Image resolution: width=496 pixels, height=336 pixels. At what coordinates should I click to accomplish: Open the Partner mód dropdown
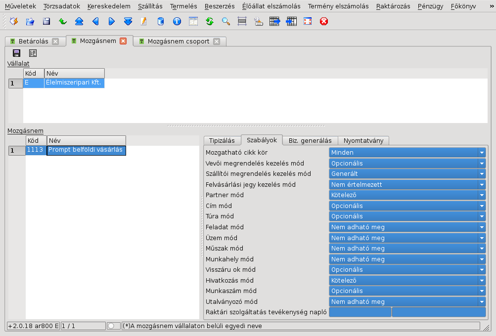(407, 195)
